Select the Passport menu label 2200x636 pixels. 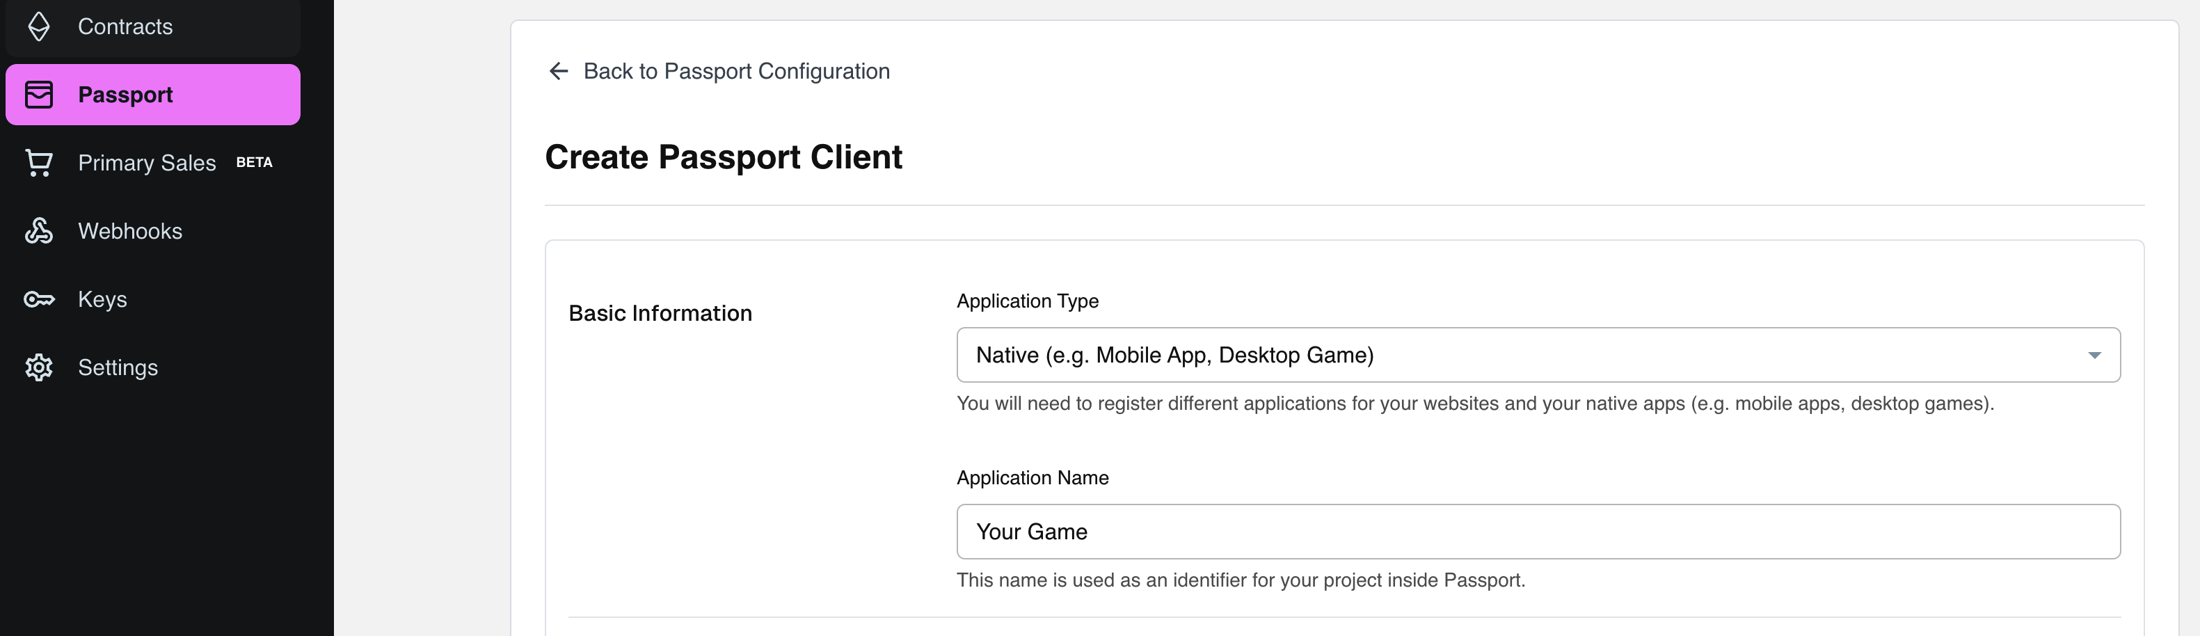click(125, 95)
